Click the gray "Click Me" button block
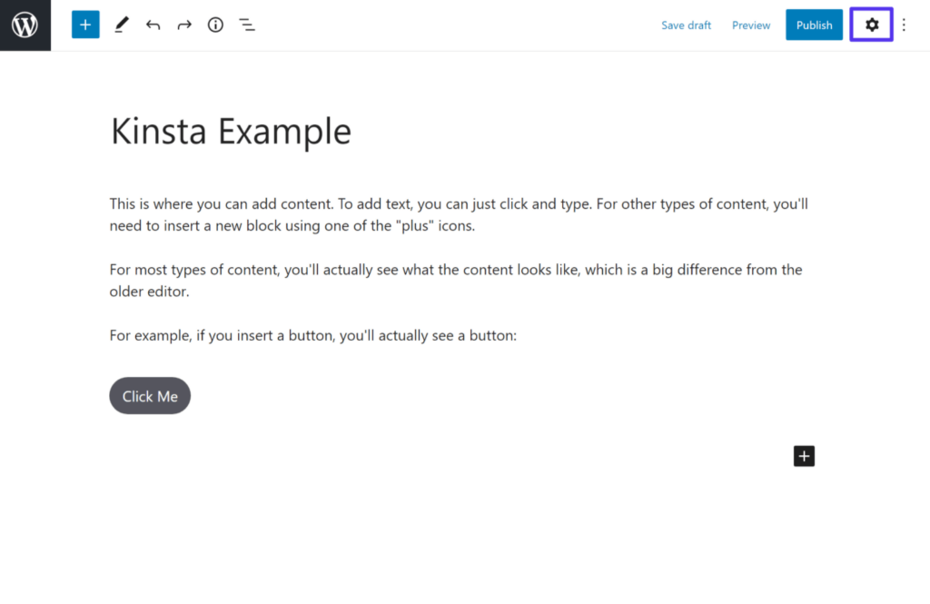The image size is (930, 604). (150, 396)
